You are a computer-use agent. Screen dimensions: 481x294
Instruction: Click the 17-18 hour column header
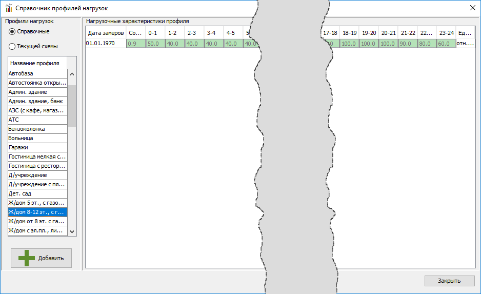330,33
